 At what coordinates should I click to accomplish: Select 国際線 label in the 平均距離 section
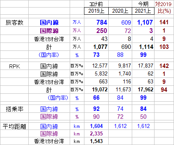(x=49, y=134)
